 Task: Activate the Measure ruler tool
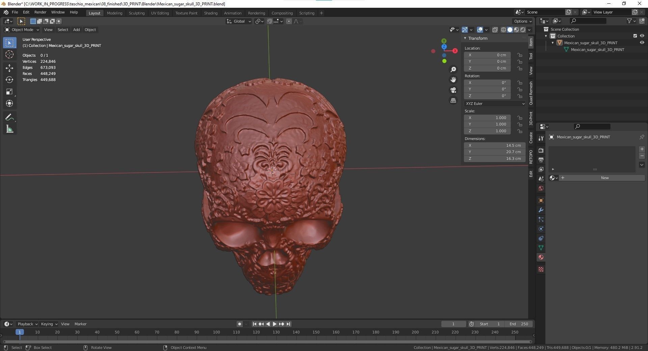pyautogui.click(x=9, y=129)
